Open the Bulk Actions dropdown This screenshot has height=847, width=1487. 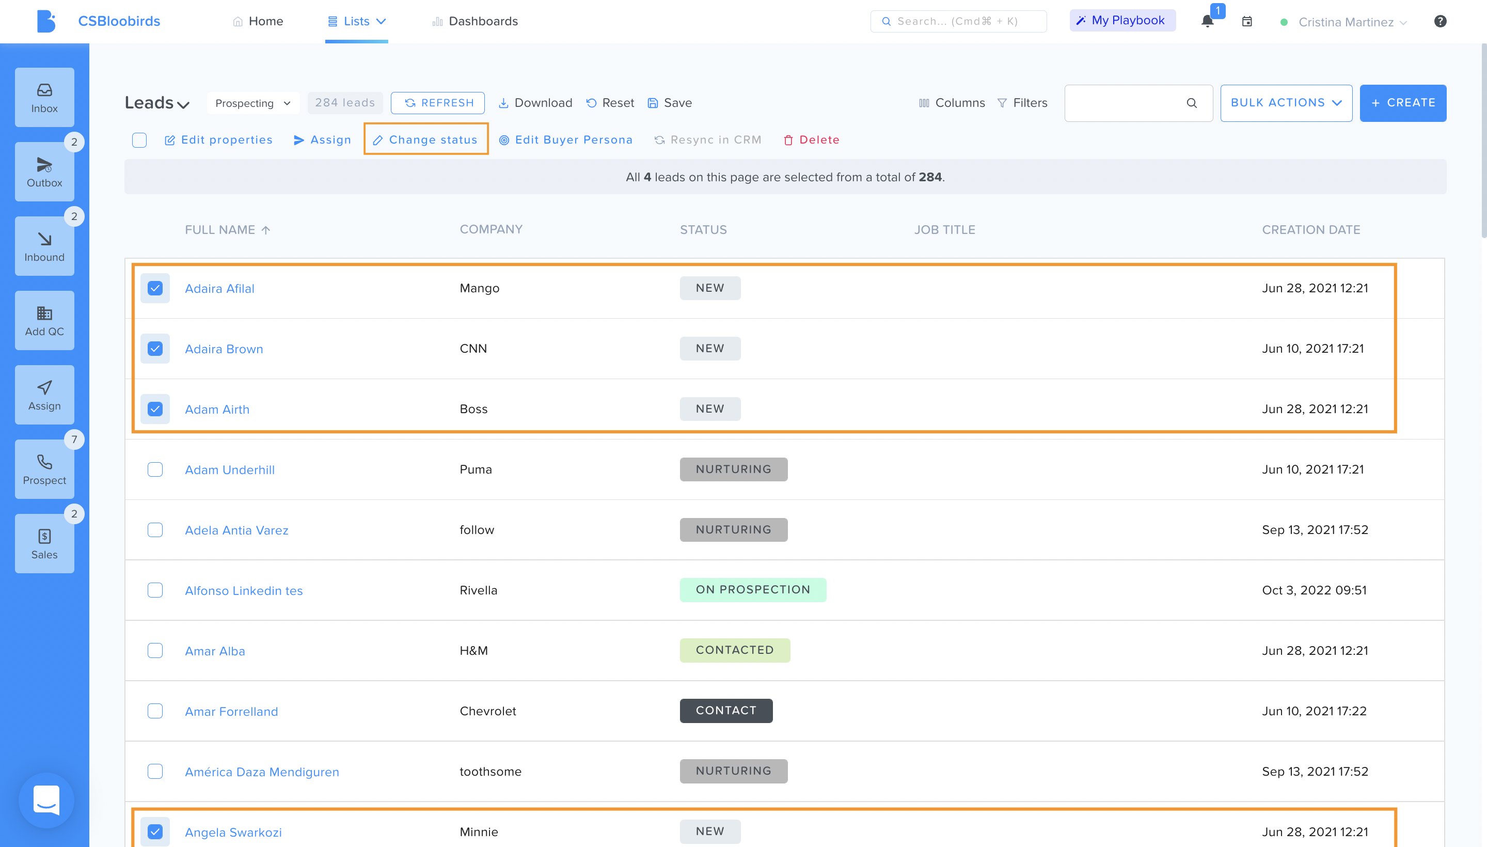[1286, 103]
